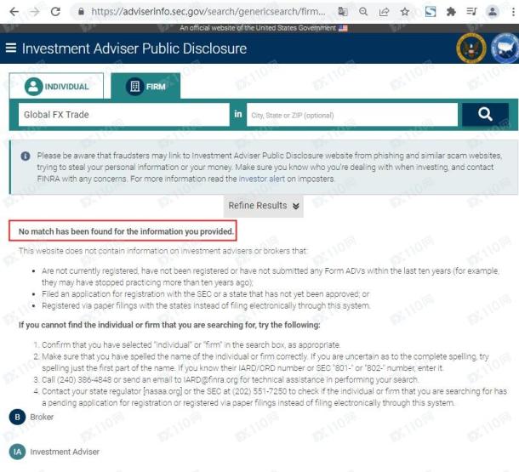
Task: Click the IARD@finra.org email text
Action: [x=210, y=379]
